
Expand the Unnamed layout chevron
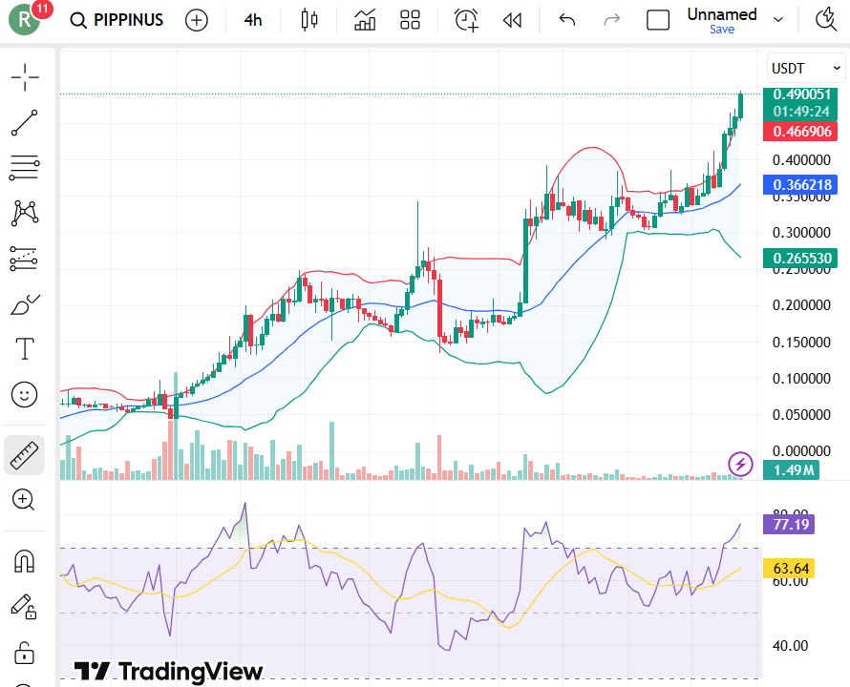click(x=778, y=19)
